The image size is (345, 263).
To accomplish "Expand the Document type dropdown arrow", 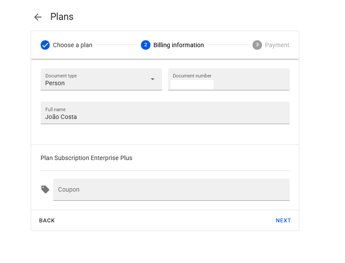I will coord(152,79).
